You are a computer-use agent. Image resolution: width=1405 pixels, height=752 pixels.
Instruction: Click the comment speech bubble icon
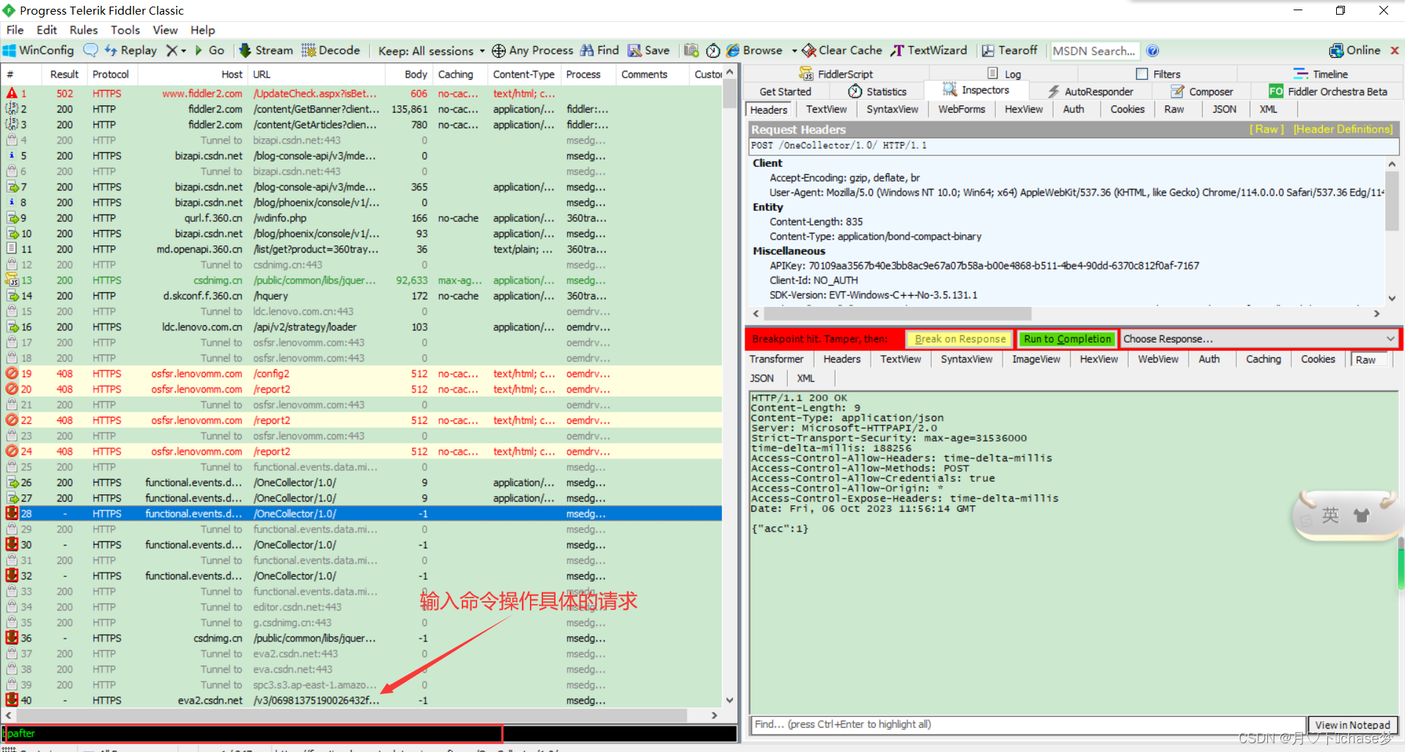point(90,51)
